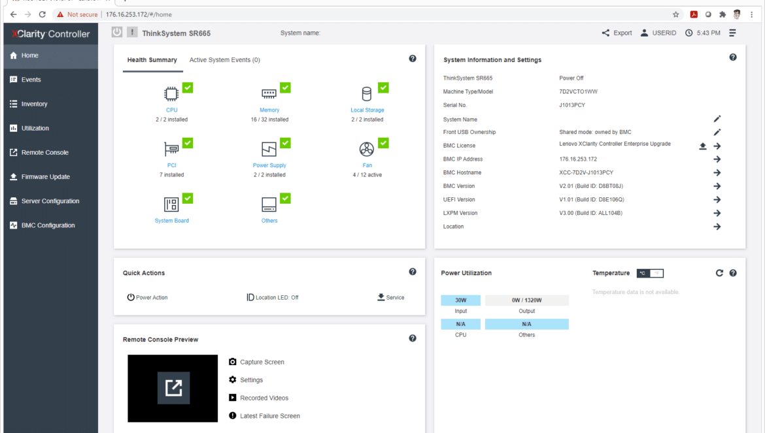Open the hamburger menu in top header
Viewport: 765px width, 433px height.
click(732, 33)
